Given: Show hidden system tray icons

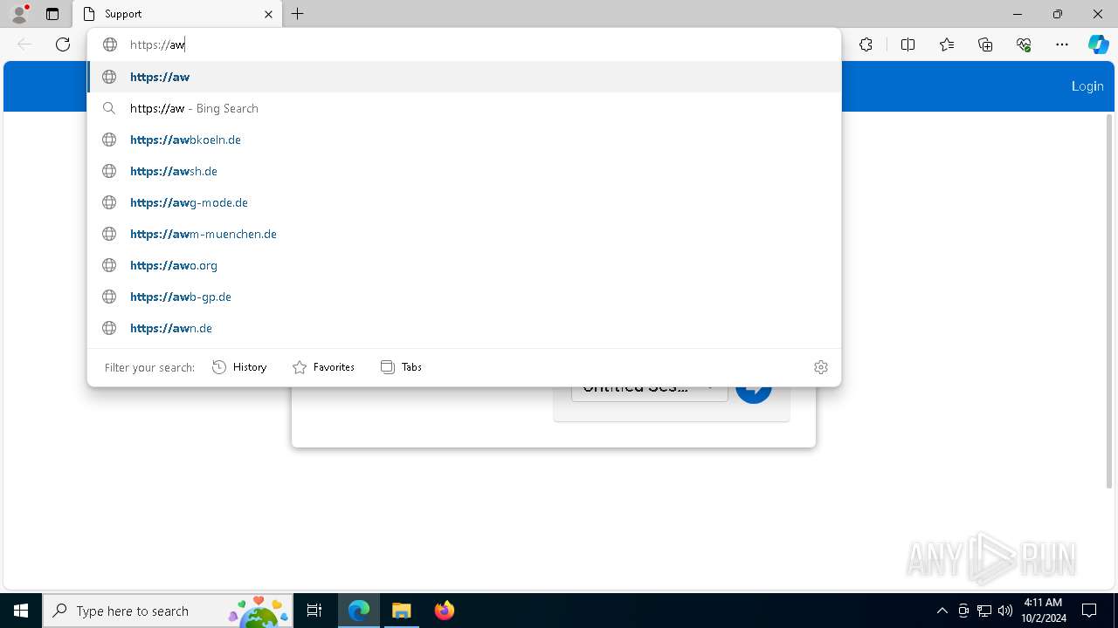Looking at the screenshot, I should pyautogui.click(x=942, y=611).
